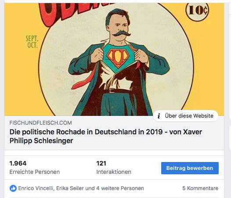Show the 4 weitere Personen who reacted

120,188
